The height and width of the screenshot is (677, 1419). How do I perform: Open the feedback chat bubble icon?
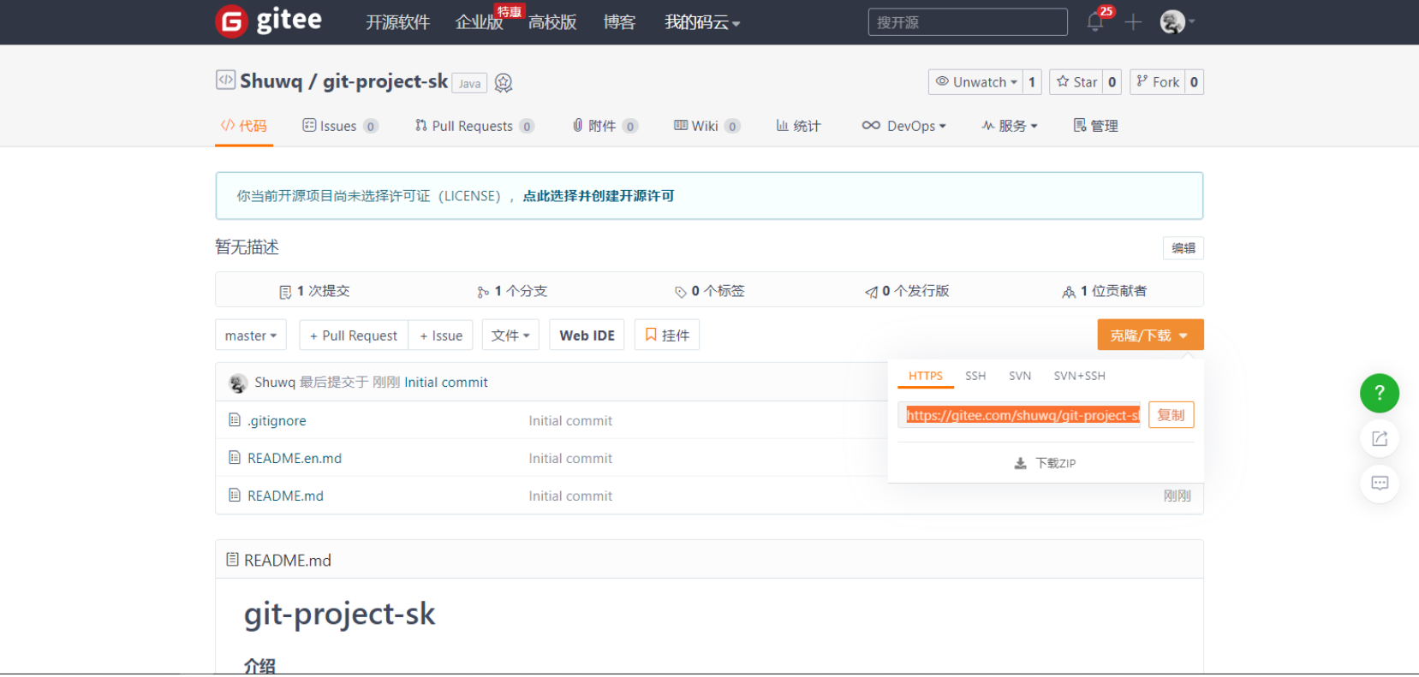tap(1379, 484)
